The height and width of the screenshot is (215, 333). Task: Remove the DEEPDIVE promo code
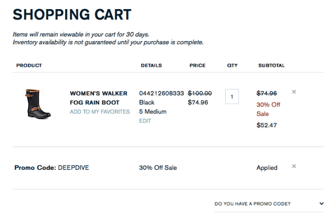click(x=294, y=166)
